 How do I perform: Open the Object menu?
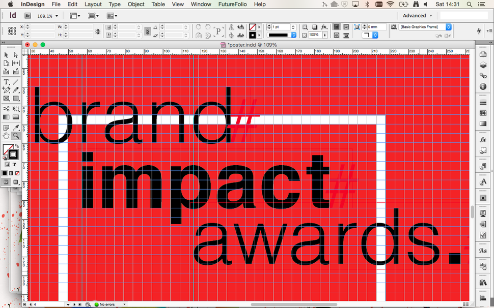click(135, 4)
